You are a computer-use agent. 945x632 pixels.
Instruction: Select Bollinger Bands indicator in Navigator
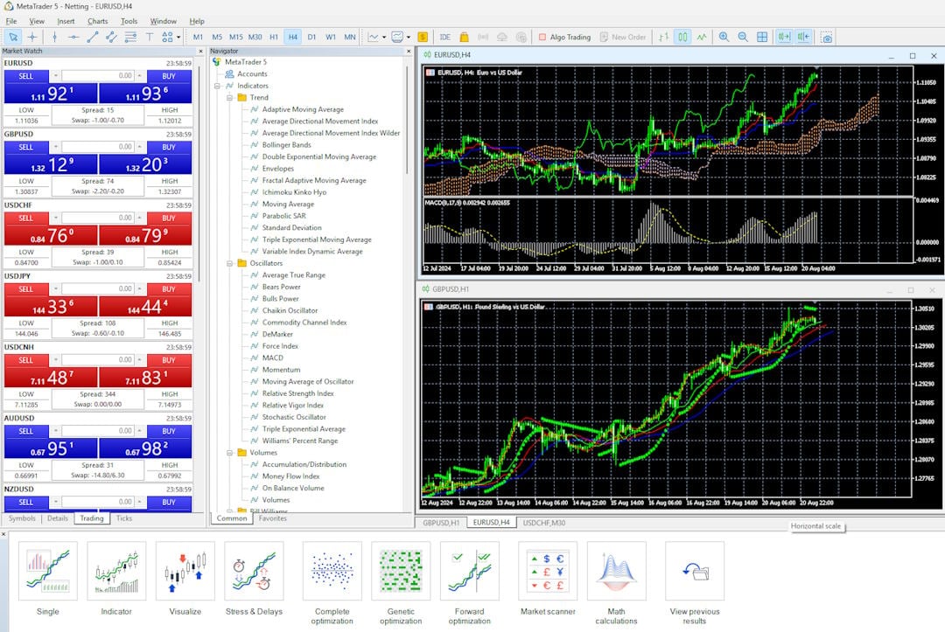click(x=286, y=145)
